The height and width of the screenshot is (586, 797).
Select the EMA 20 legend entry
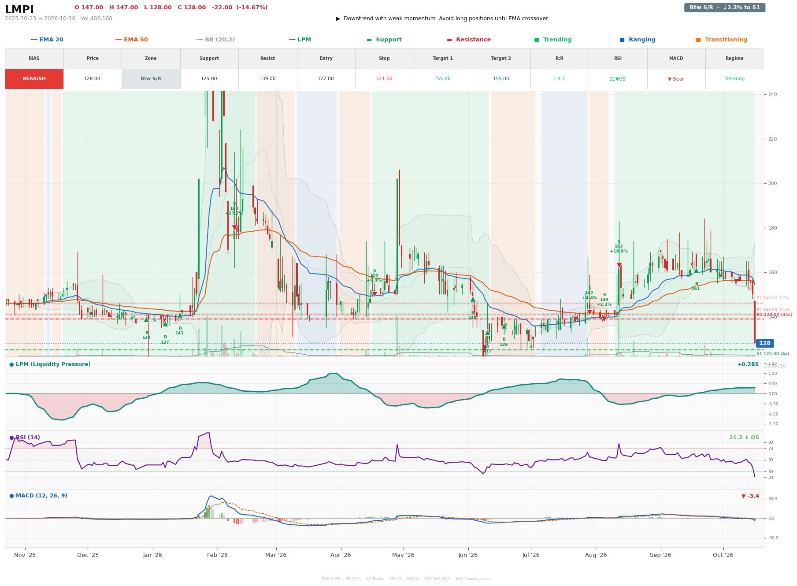tap(47, 40)
